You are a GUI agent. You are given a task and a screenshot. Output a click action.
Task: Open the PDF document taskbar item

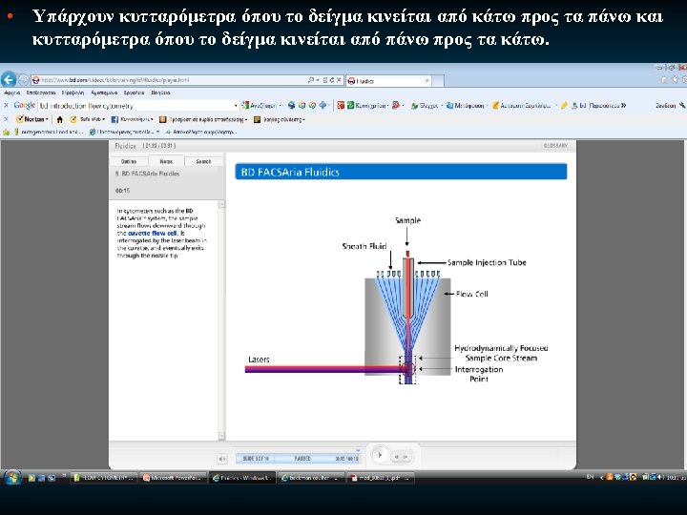click(x=381, y=478)
